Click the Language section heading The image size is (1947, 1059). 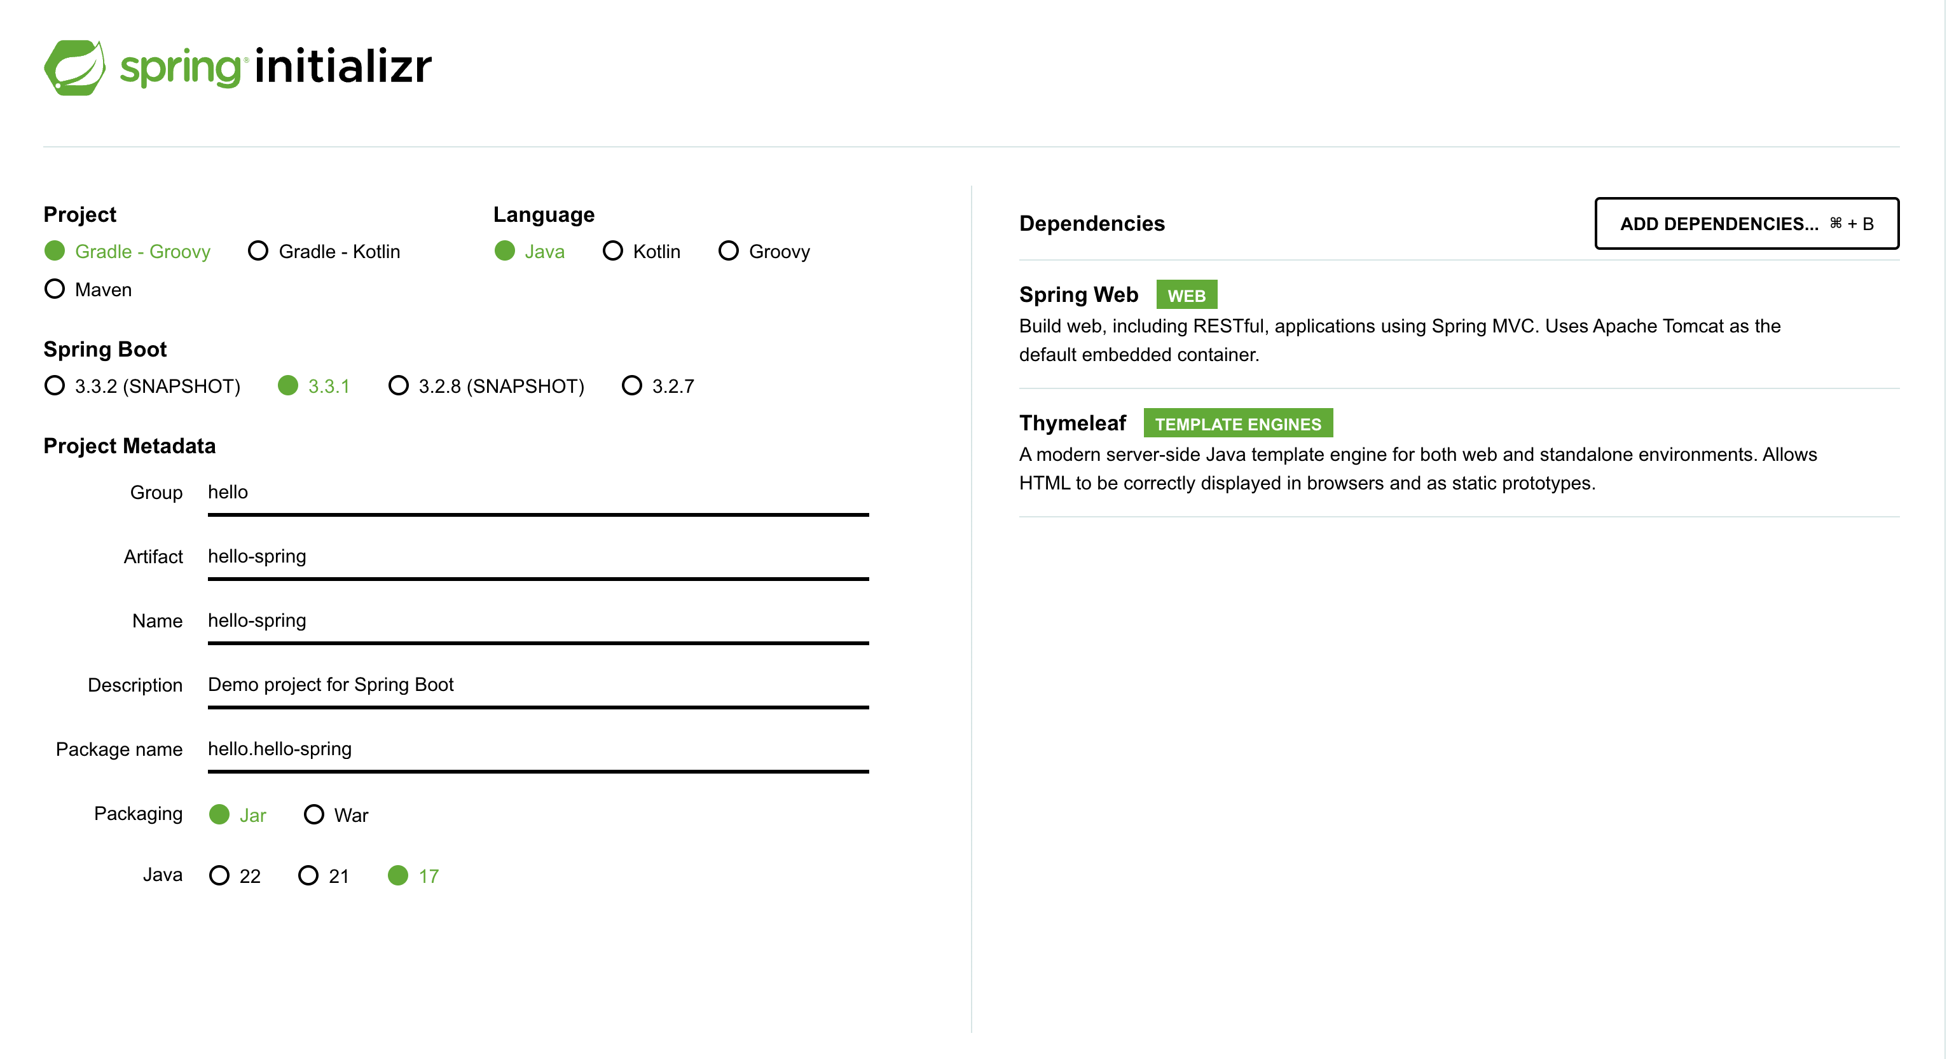pyautogui.click(x=544, y=214)
